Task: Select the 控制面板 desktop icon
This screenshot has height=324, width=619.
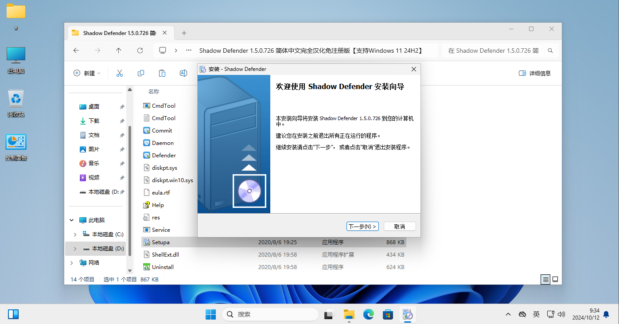Action: point(16,147)
